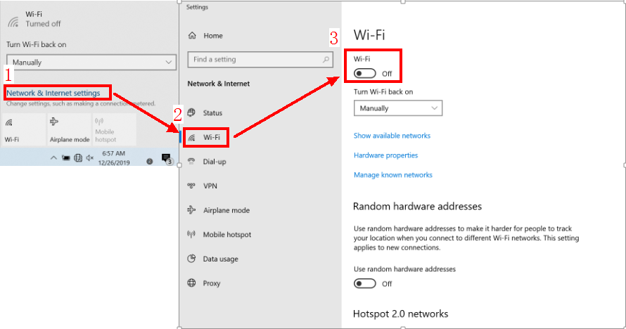Open Data usage settings page
626x329 pixels.
click(220, 259)
